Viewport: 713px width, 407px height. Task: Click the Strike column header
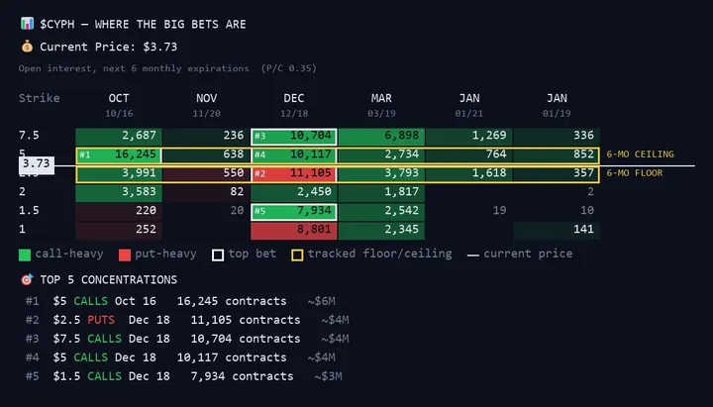[x=39, y=98]
